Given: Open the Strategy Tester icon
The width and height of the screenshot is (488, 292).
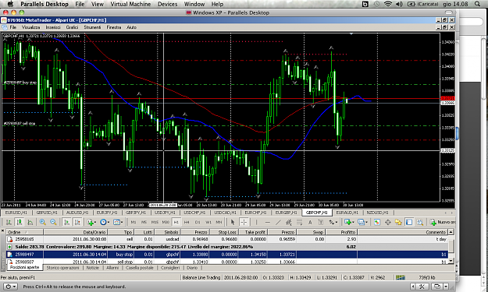Looking at the screenshot, I should (x=420, y=222).
